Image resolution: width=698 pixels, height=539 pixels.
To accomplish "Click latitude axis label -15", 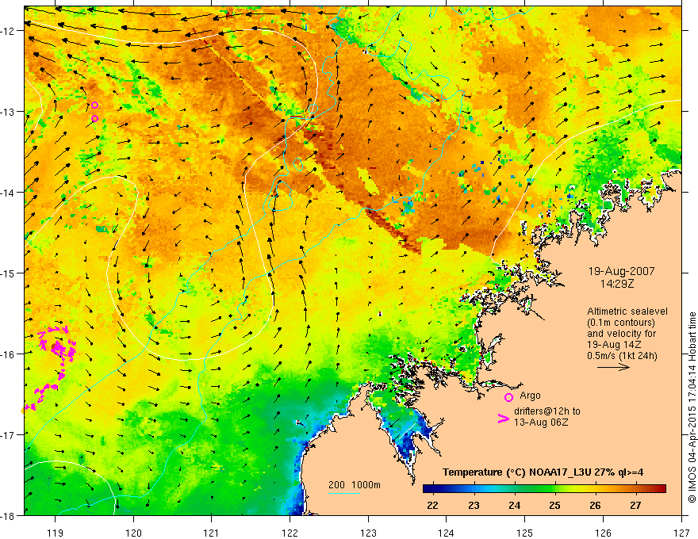I will point(7,273).
